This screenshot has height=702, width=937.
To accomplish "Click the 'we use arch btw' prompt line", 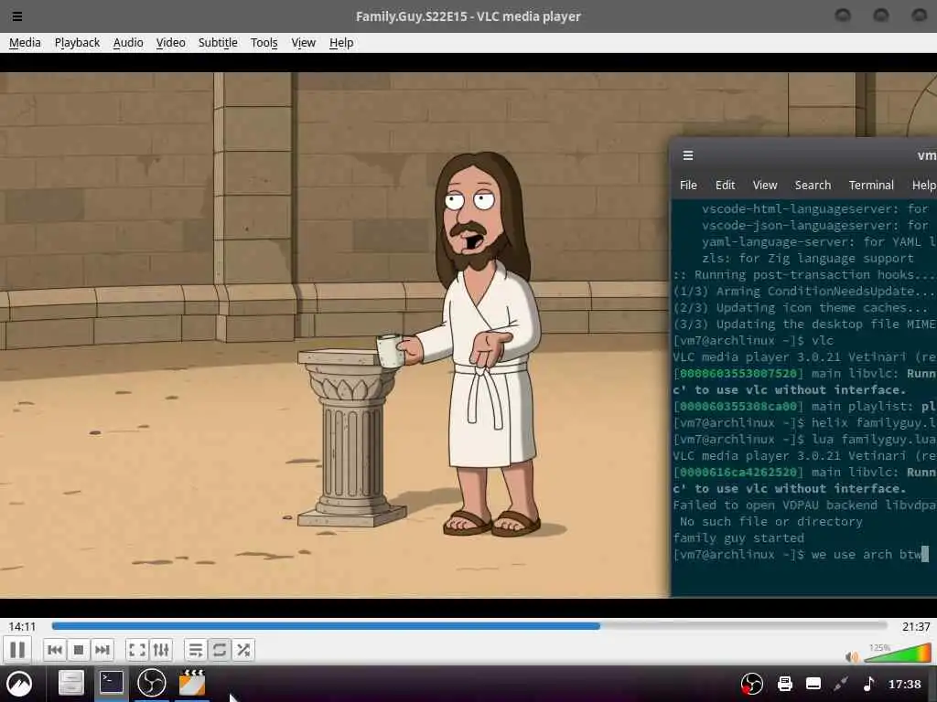I will (x=801, y=554).
